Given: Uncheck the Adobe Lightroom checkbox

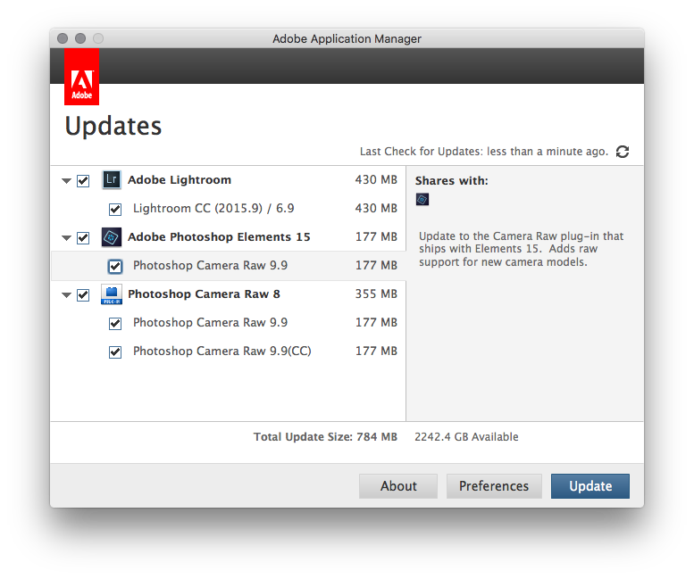Looking at the screenshot, I should coord(83,181).
